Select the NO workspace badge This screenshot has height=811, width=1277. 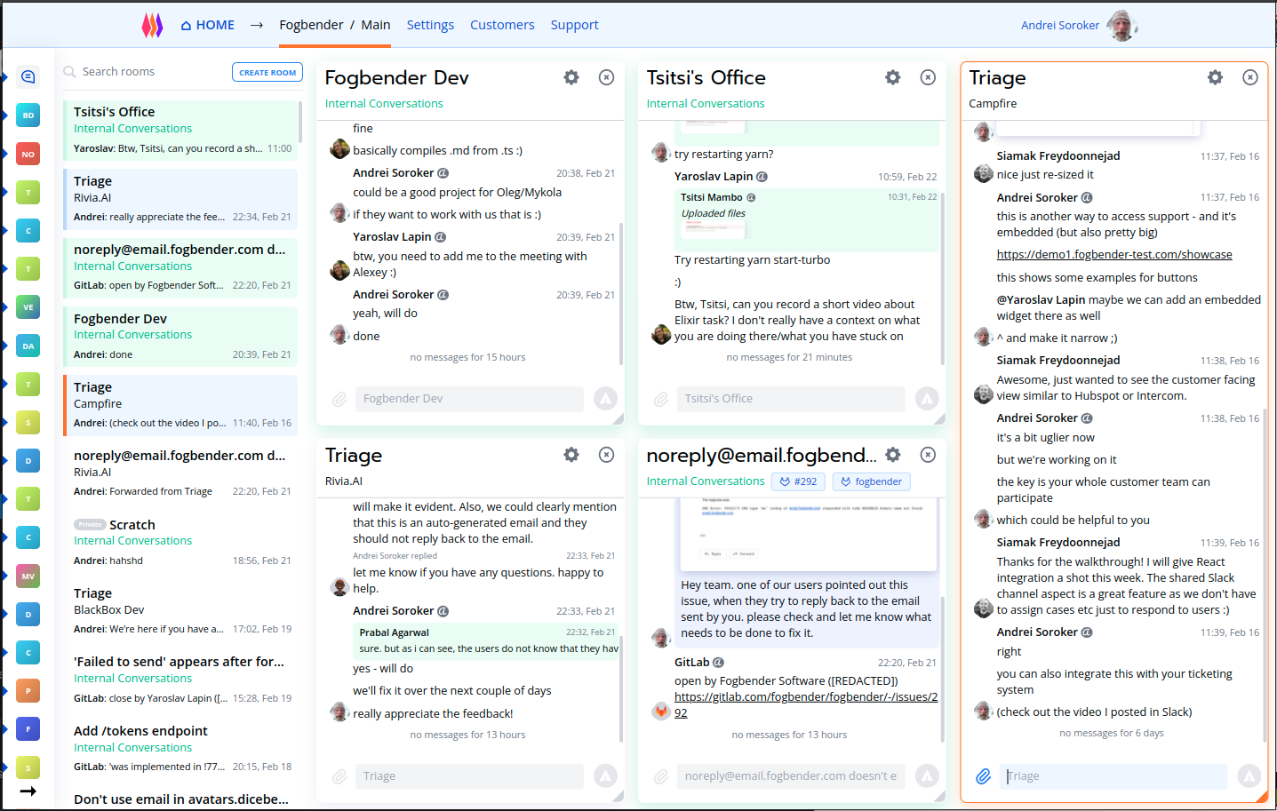point(28,154)
